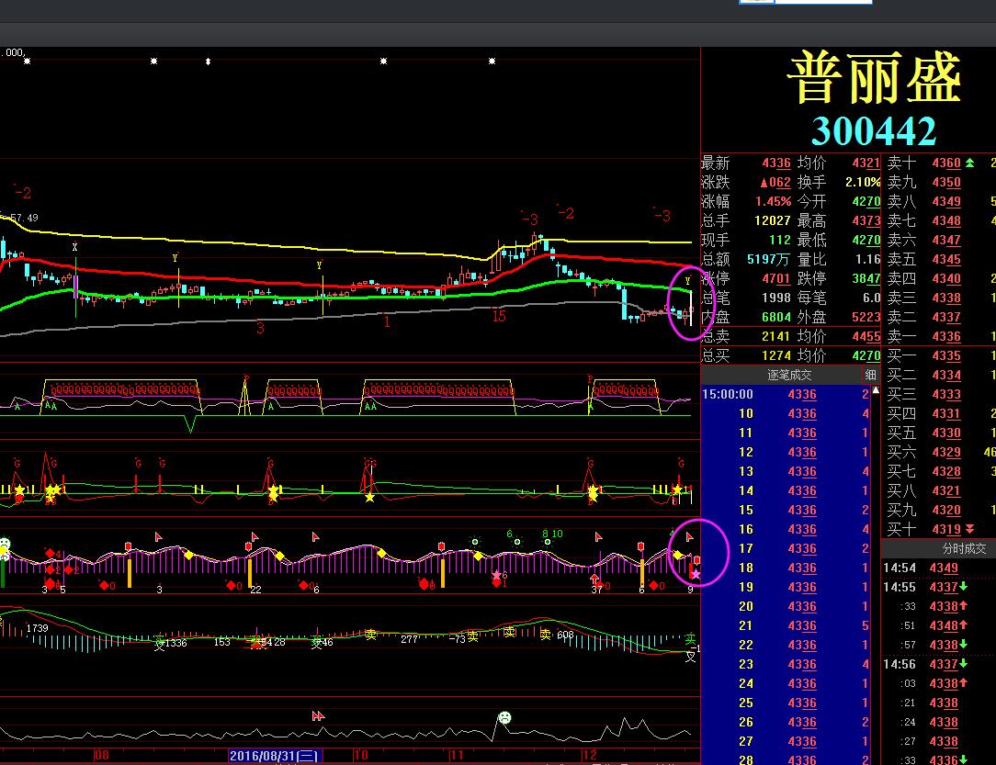Open the 逐笔成交 panel header
Viewport: 996px width, 765px height.
(x=789, y=376)
